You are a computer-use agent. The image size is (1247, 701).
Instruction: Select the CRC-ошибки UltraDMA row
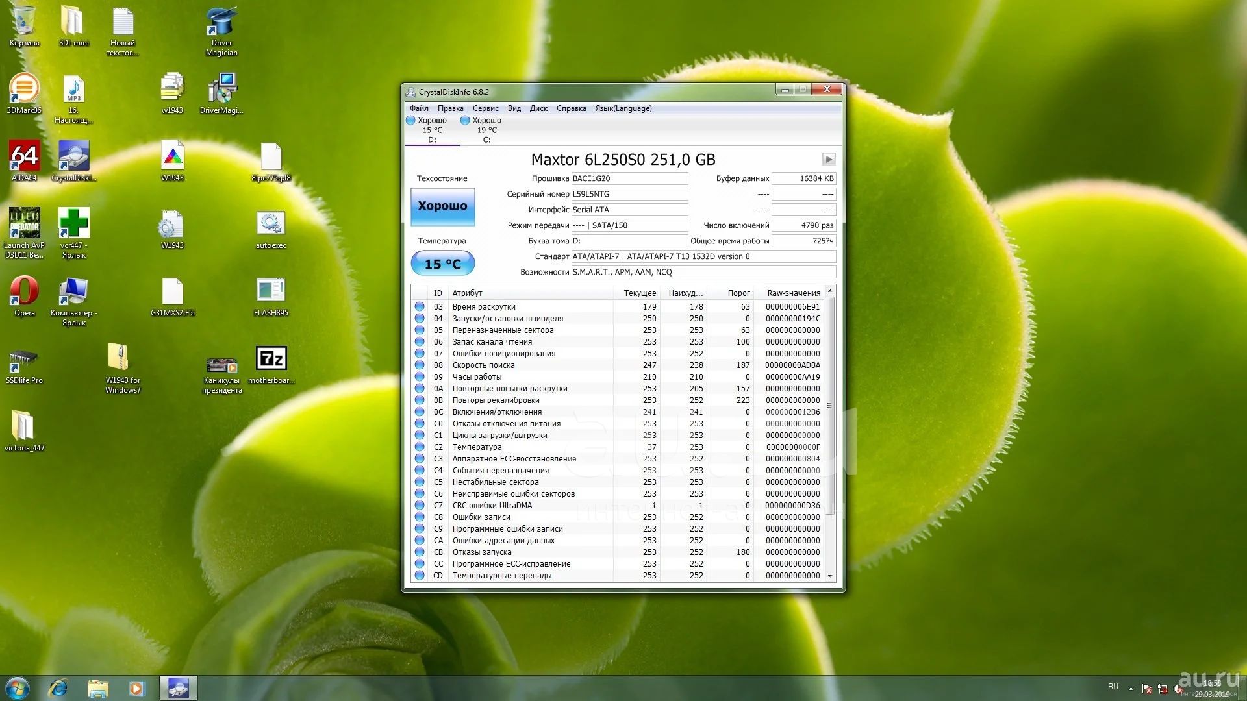coord(618,506)
